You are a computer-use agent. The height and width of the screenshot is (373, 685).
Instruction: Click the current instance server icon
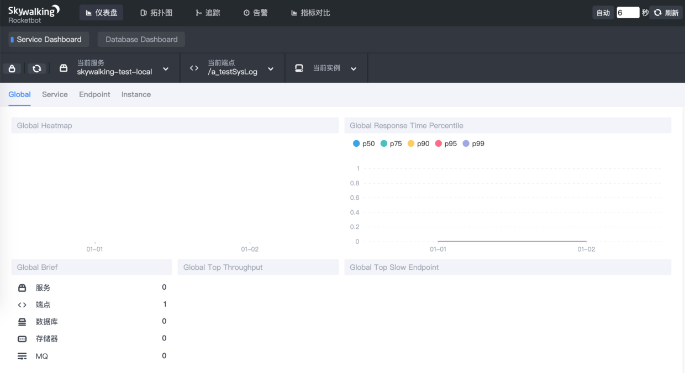(x=299, y=68)
